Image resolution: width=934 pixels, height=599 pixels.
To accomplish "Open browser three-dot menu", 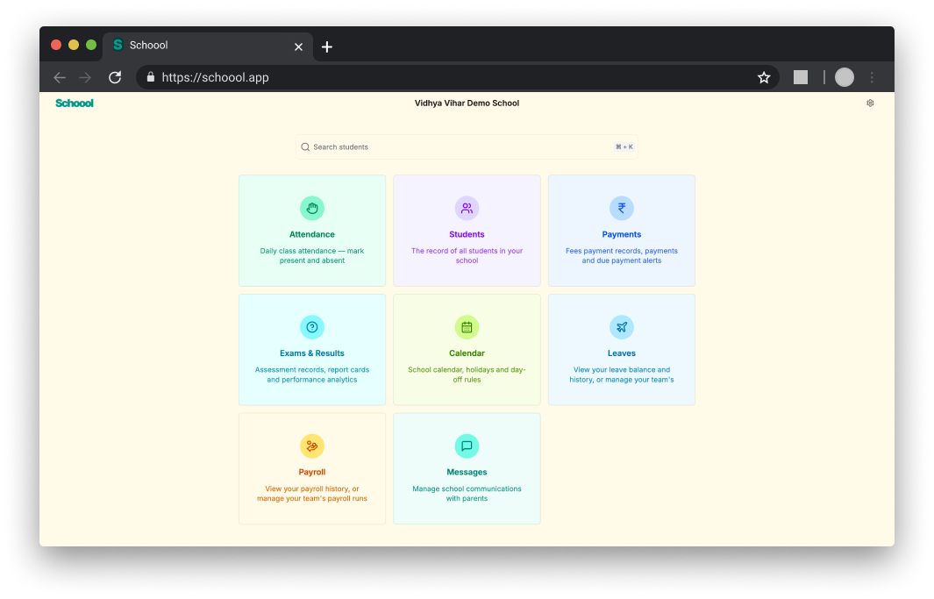I will [872, 77].
